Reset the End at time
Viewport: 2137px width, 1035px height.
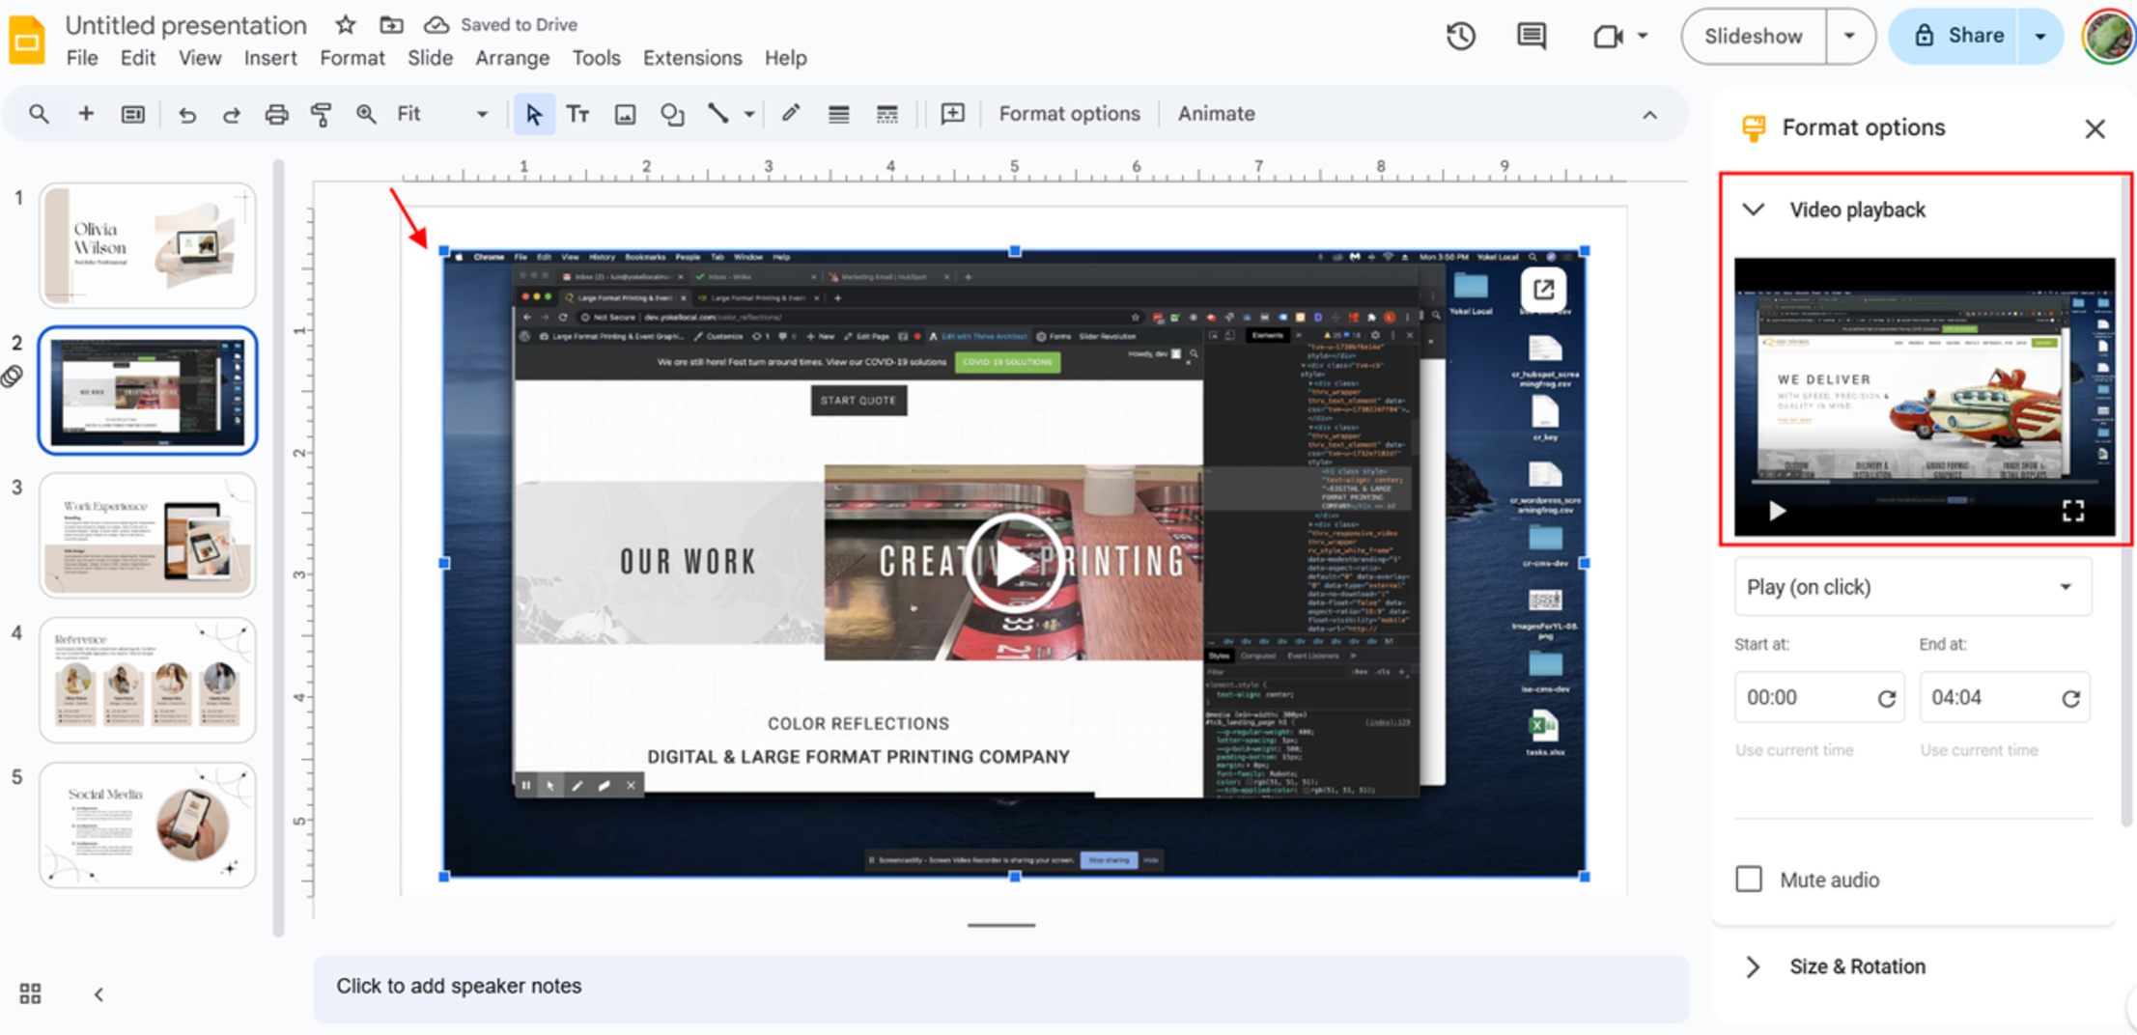[2070, 699]
